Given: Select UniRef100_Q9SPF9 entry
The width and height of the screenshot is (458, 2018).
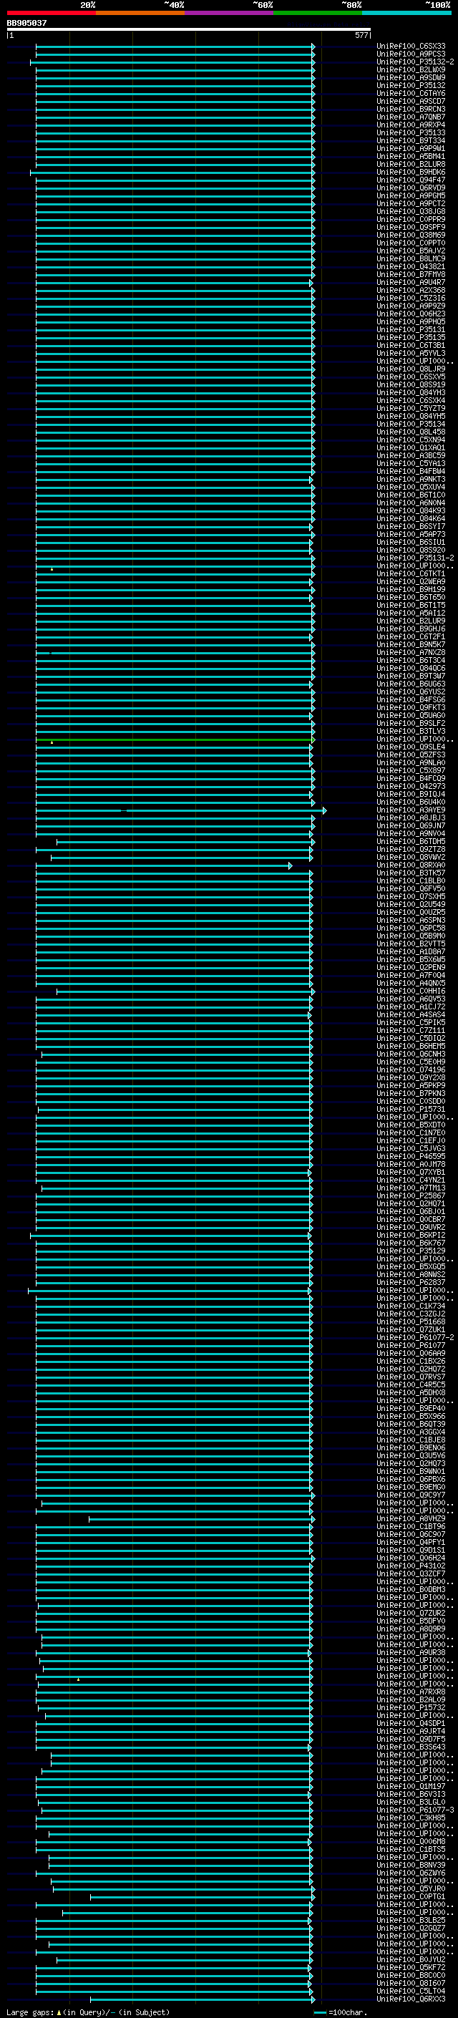Looking at the screenshot, I should (411, 227).
